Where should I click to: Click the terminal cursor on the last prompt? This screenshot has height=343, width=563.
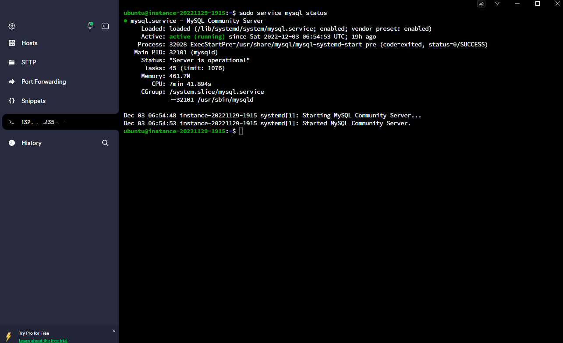click(x=241, y=131)
